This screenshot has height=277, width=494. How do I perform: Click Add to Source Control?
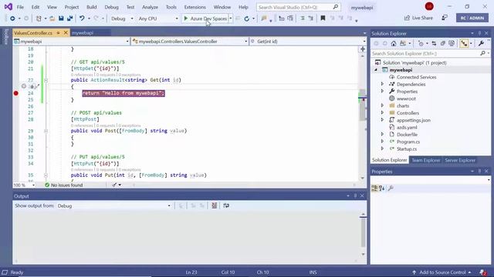click(442, 272)
